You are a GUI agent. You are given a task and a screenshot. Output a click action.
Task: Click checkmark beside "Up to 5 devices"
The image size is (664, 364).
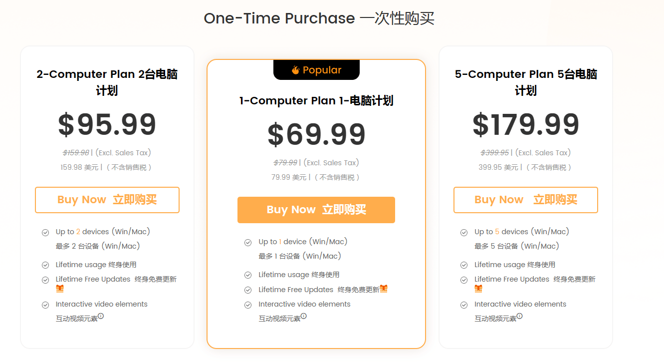464,232
